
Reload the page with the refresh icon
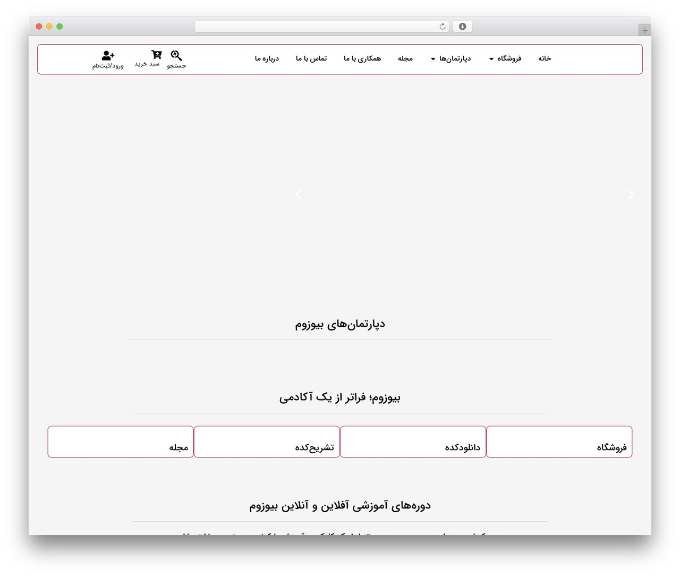(443, 27)
